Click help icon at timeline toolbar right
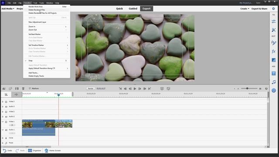Screen dimensions: 279x157 coord(266,89)
